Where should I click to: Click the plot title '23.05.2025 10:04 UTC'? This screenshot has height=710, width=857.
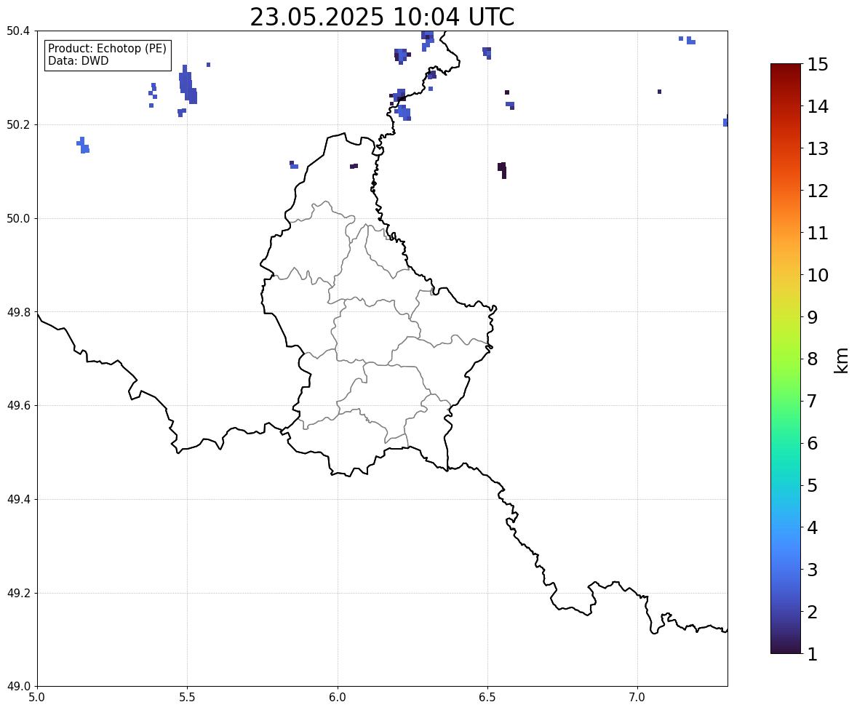[x=382, y=17]
